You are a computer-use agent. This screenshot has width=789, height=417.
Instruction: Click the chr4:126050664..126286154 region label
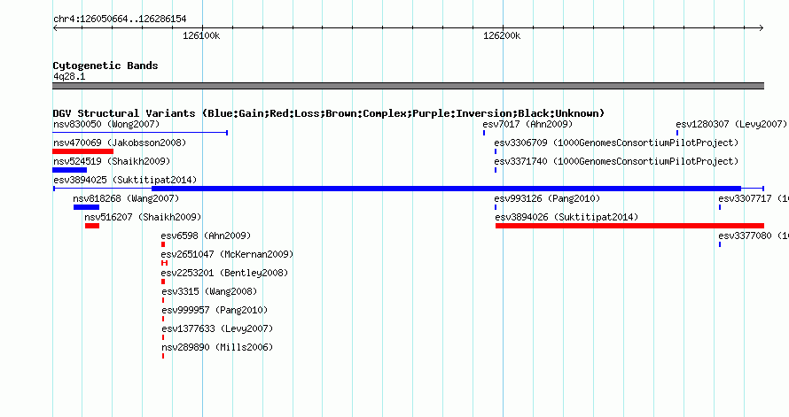click(120, 19)
